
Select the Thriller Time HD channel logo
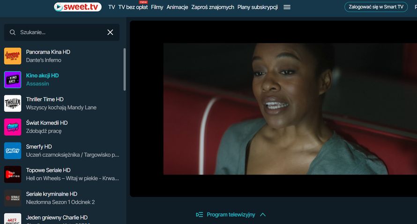13,103
